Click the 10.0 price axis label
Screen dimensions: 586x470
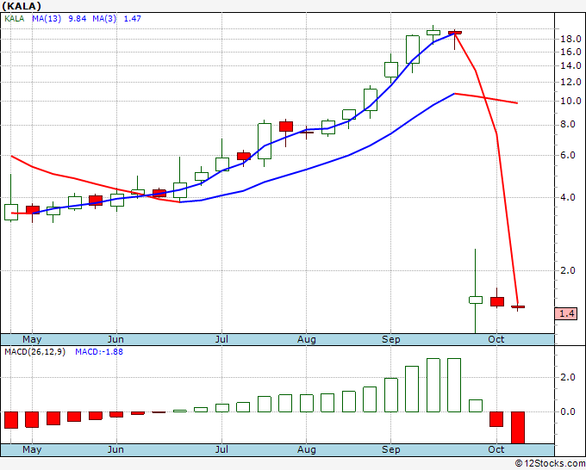coord(570,102)
